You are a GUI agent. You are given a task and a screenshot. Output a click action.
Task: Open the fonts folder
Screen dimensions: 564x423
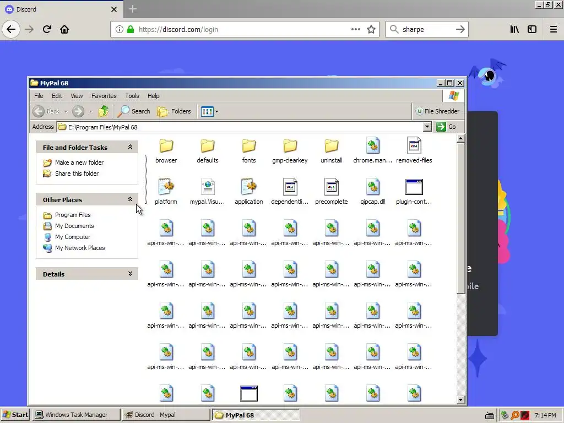pos(249,150)
